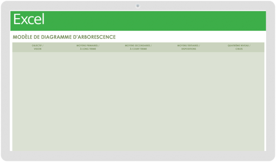Click the empty area below Moyens tertiaires
276x162 pixels.
(x=188, y=101)
